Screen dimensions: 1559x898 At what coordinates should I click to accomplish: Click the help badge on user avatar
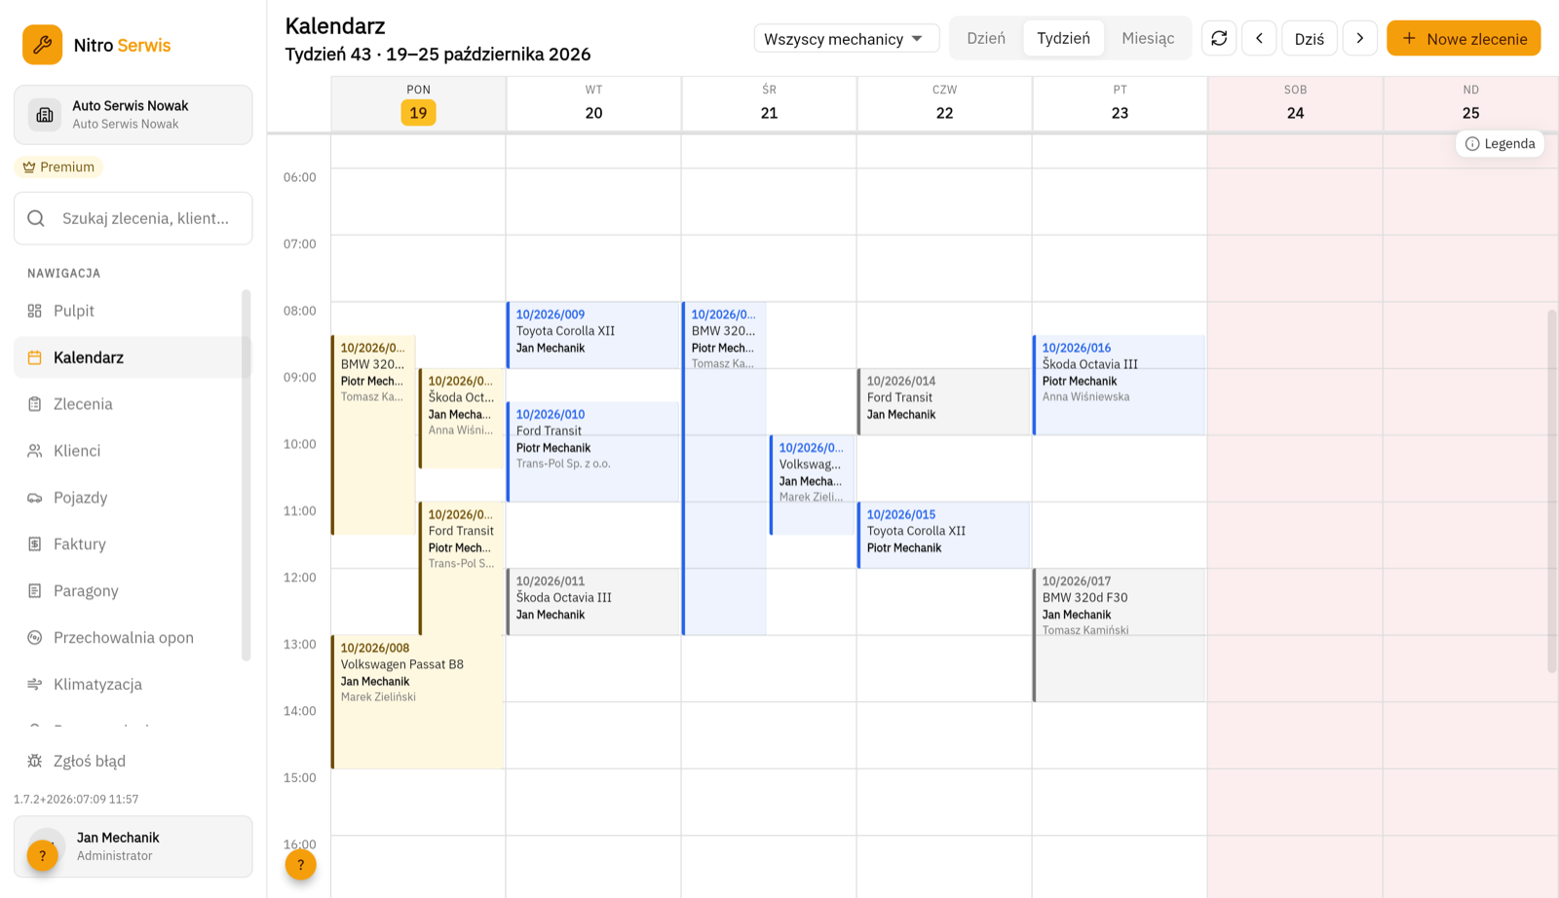click(42, 856)
